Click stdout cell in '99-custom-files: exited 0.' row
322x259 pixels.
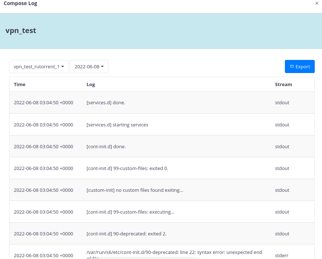(x=282, y=168)
